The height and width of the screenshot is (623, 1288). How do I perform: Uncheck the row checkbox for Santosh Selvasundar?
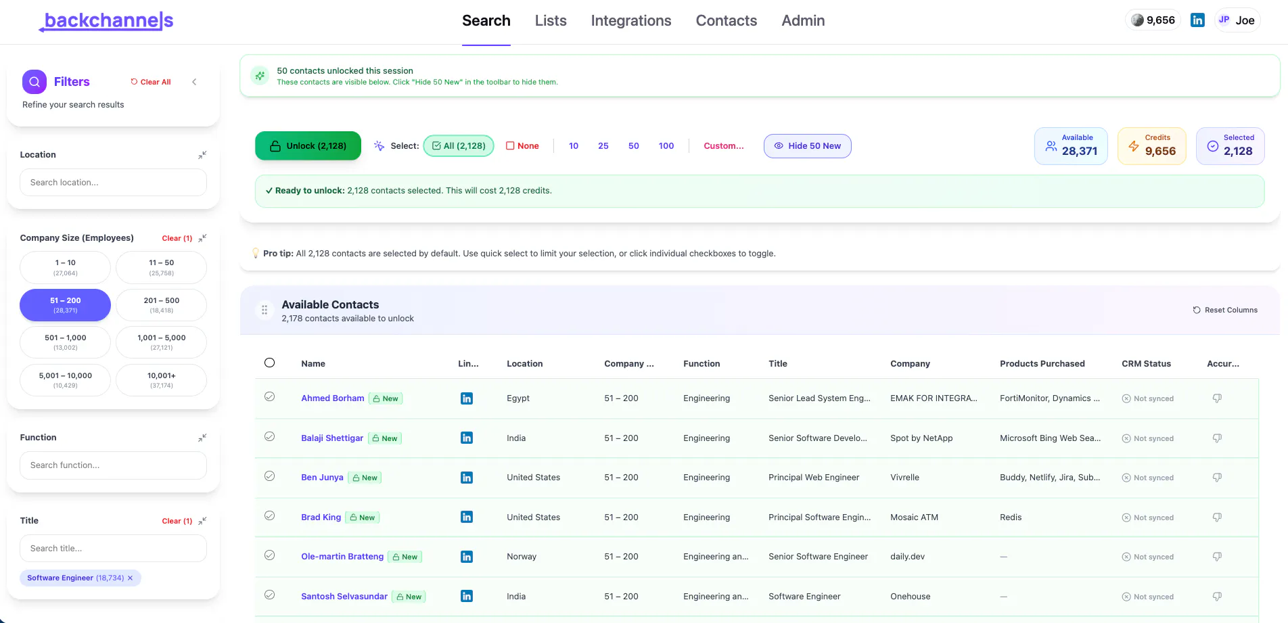coord(269,595)
